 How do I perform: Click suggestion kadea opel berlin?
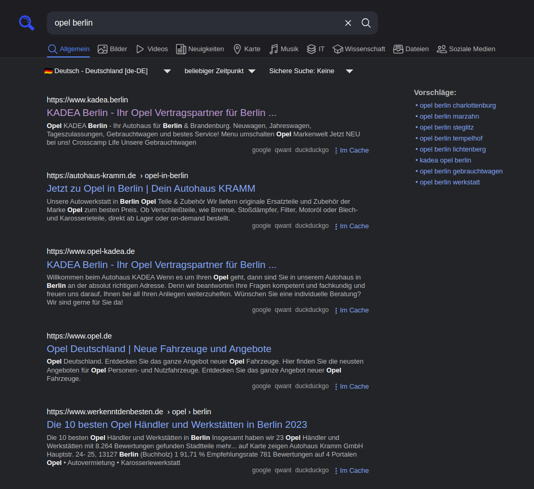tap(445, 160)
